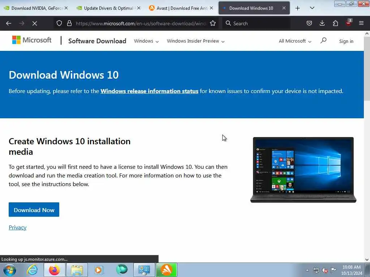Close the Download NVIDIA GeForce tab

pos(66,8)
